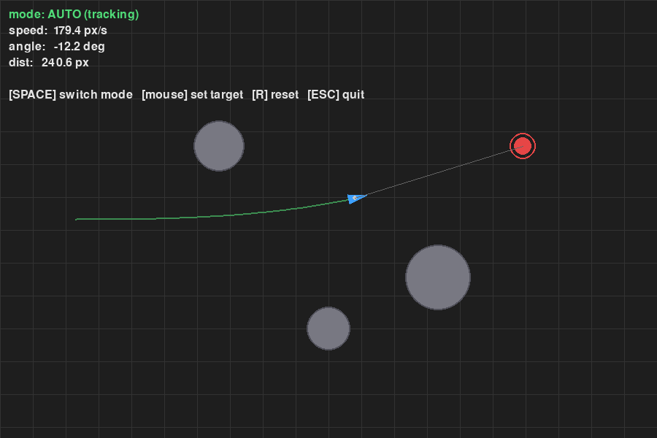Click the "mode: AUTO (tracking)" status text
Screen dimensions: 657x438
click(74, 15)
